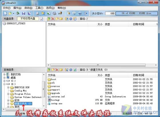160x117 pixels.
Task: Click the local path field D:\新建文件夹 (3)
Action: point(122,70)
